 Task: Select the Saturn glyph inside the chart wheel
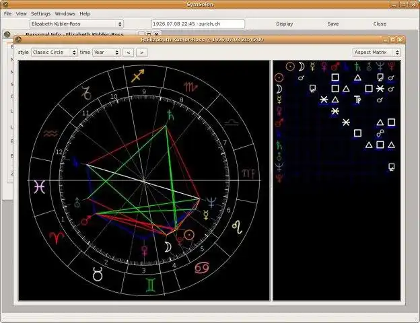click(170, 114)
